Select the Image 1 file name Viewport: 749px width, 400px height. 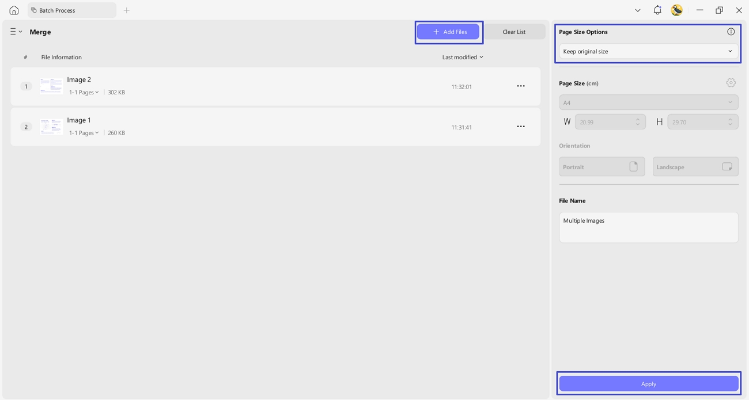pyautogui.click(x=79, y=120)
